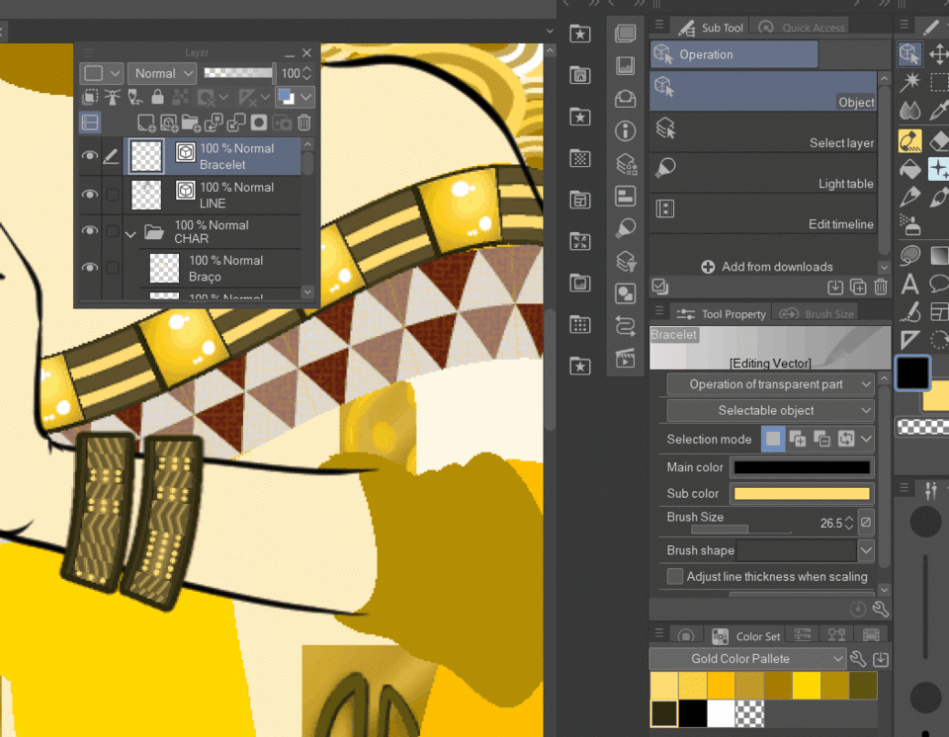Open the Normal blending mode dropdown
This screenshot has width=949, height=737.
tap(162, 73)
